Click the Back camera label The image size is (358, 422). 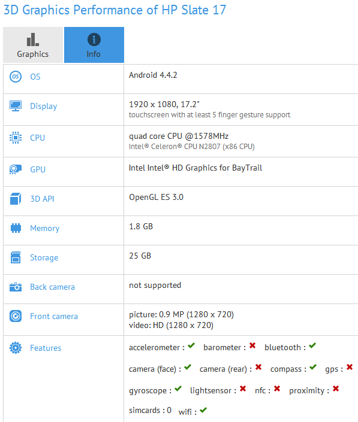[x=53, y=287]
